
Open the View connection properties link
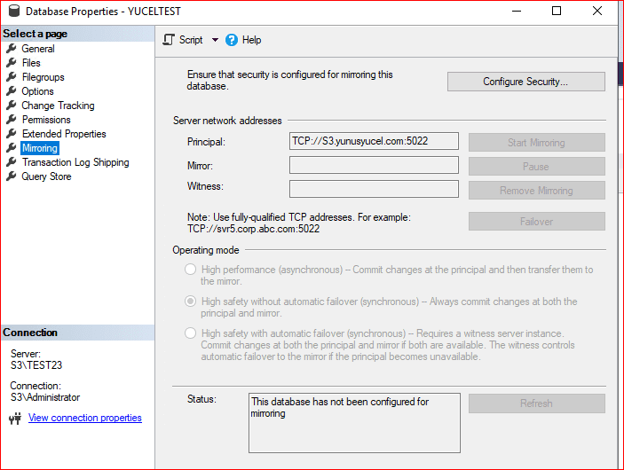click(x=84, y=418)
